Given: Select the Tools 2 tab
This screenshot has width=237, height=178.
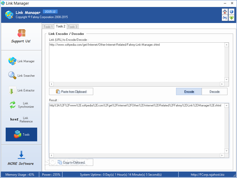Looking at the screenshot, I should point(61,26).
